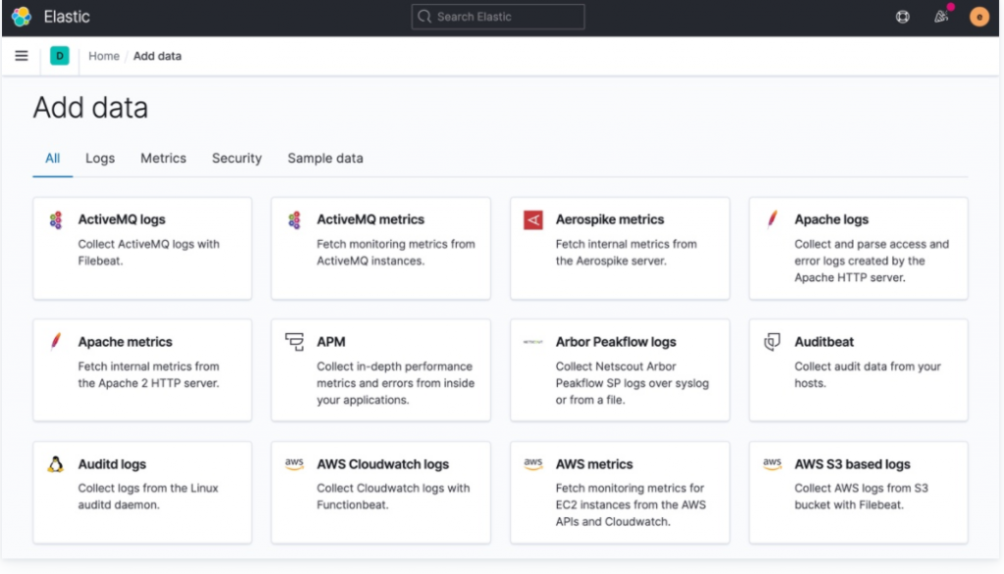Click the AWS metrics aws icon

(532, 463)
